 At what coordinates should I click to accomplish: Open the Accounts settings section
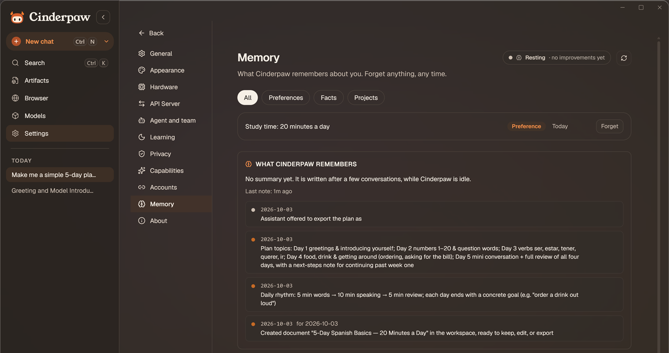171,187
